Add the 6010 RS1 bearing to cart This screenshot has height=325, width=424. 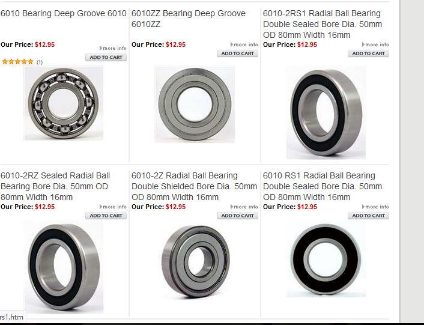tap(368, 216)
